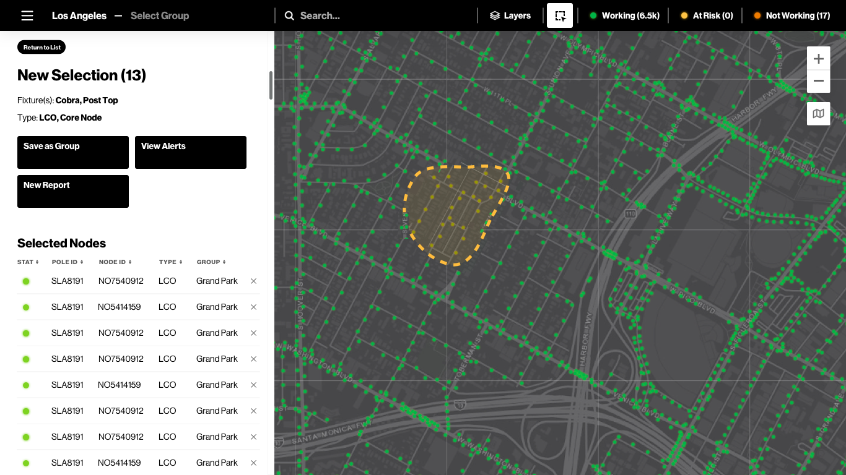Select NO5414159 in the second node row

click(x=120, y=307)
